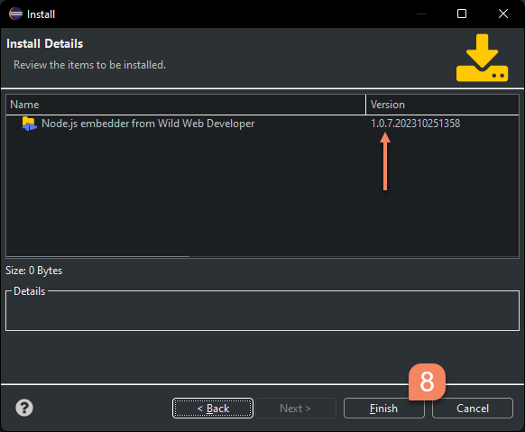Click the Eclipse logo in title bar
Viewport: 525px width, 432px height.
coord(15,14)
